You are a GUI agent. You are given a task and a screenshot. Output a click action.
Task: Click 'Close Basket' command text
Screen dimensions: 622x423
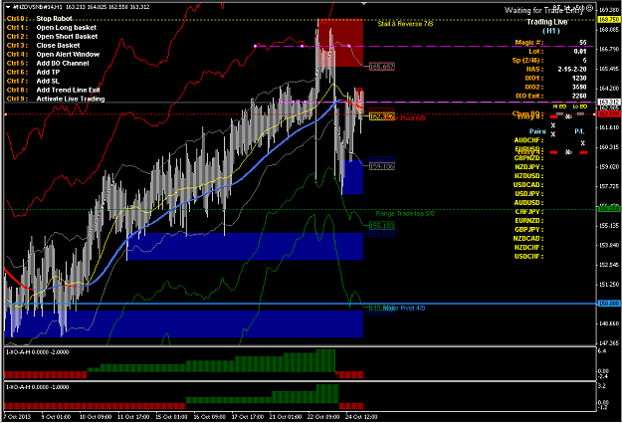pyautogui.click(x=58, y=45)
